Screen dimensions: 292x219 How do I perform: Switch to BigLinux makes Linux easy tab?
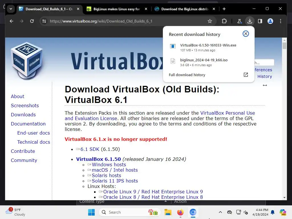pyautogui.click(x=117, y=9)
